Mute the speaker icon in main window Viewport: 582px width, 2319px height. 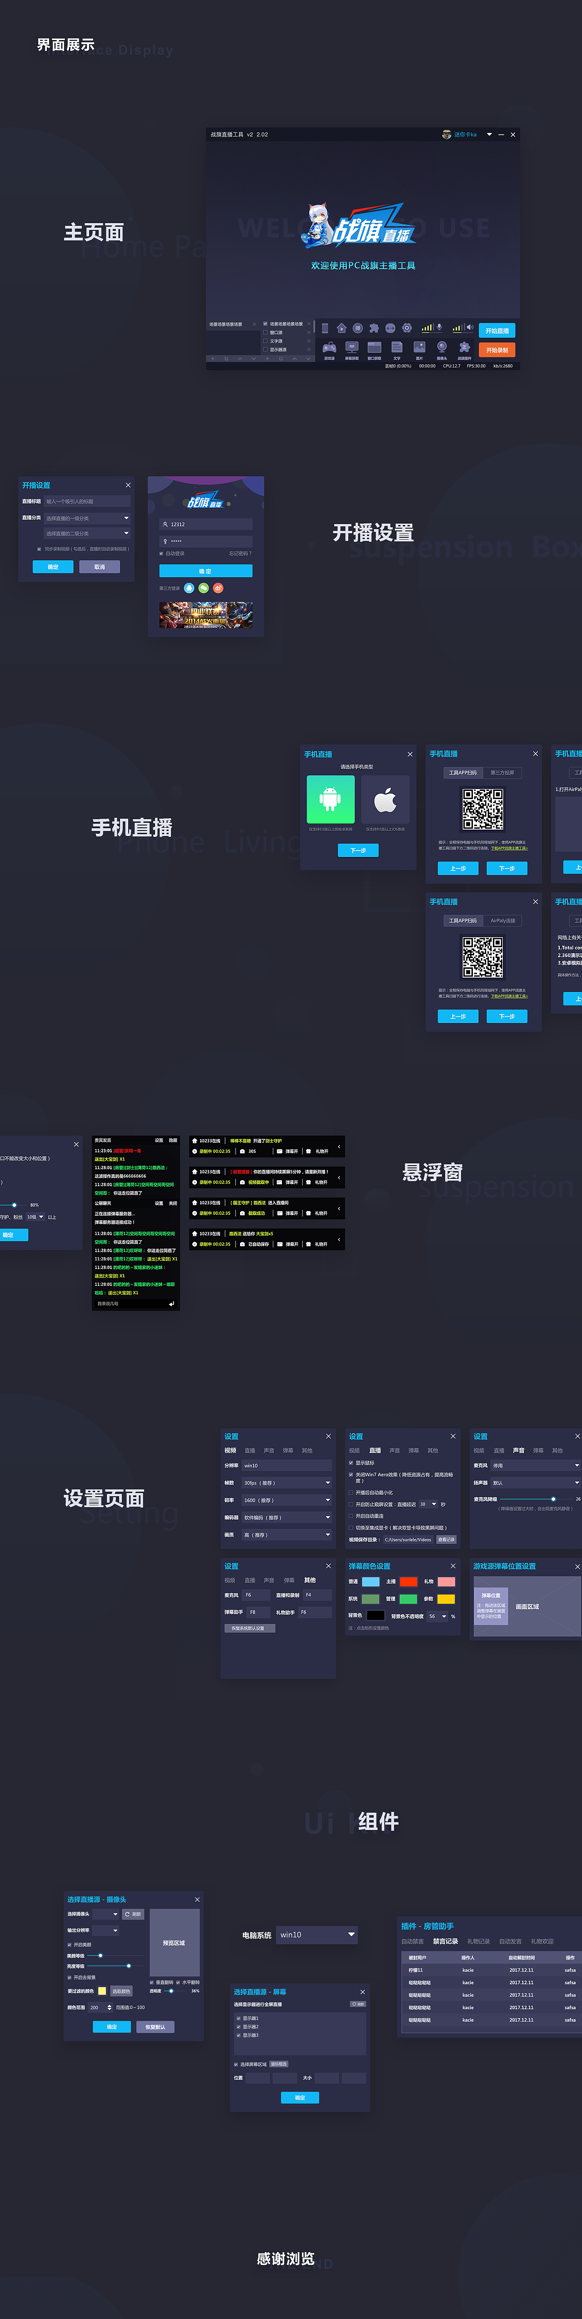pyautogui.click(x=470, y=327)
